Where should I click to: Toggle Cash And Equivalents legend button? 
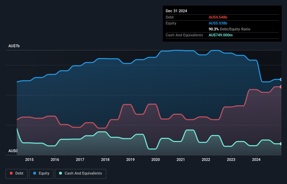(x=80, y=174)
